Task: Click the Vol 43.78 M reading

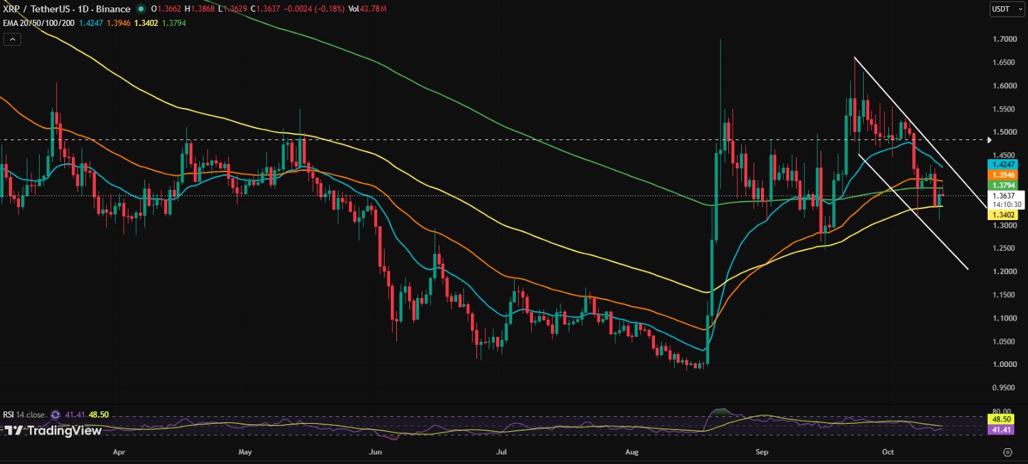Action: (367, 9)
